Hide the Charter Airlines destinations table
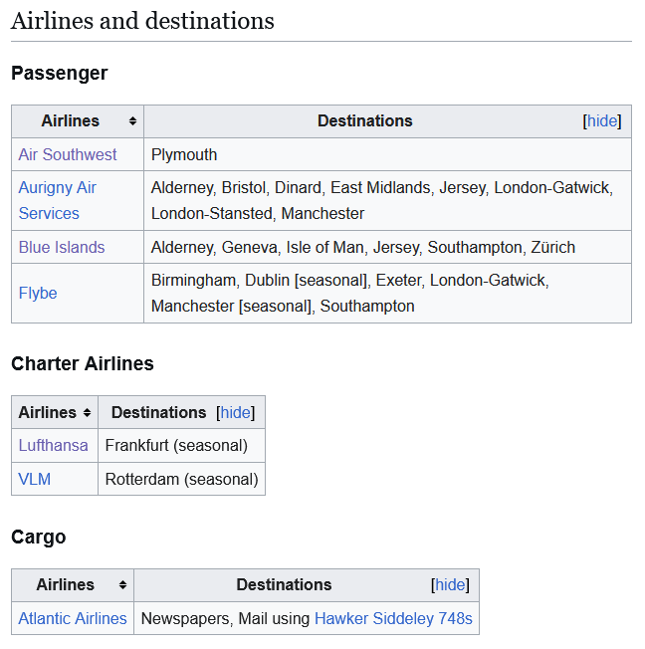This screenshot has height=649, width=645. [236, 413]
